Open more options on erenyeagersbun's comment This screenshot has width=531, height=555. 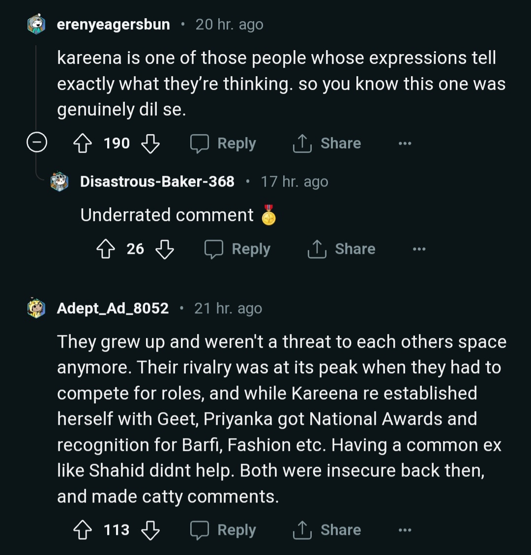(x=405, y=143)
